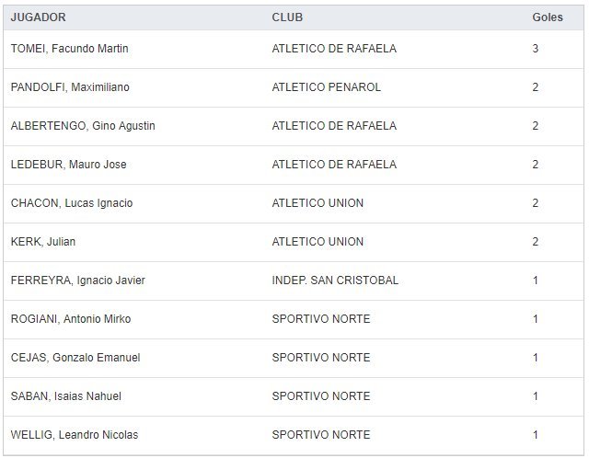Select player PANDOLFI, Maximiliano
Viewport: 589px width, 458px height.
coord(70,87)
